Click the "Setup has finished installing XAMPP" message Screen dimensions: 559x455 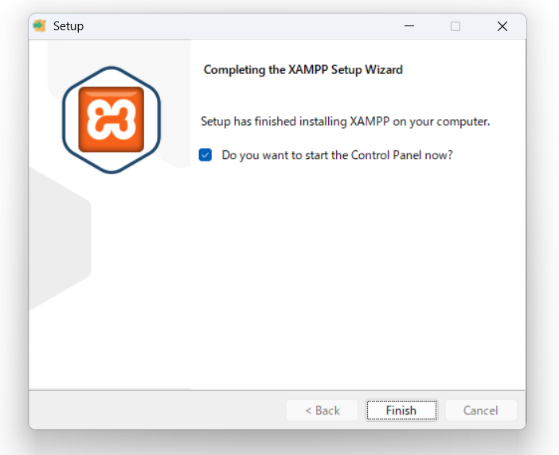345,122
